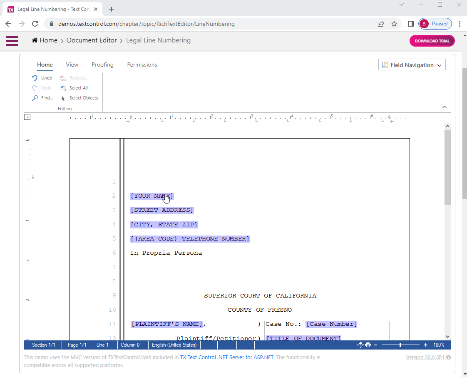Click the editor scroll up arrow
This screenshot has height=377, width=467.
coord(447,126)
